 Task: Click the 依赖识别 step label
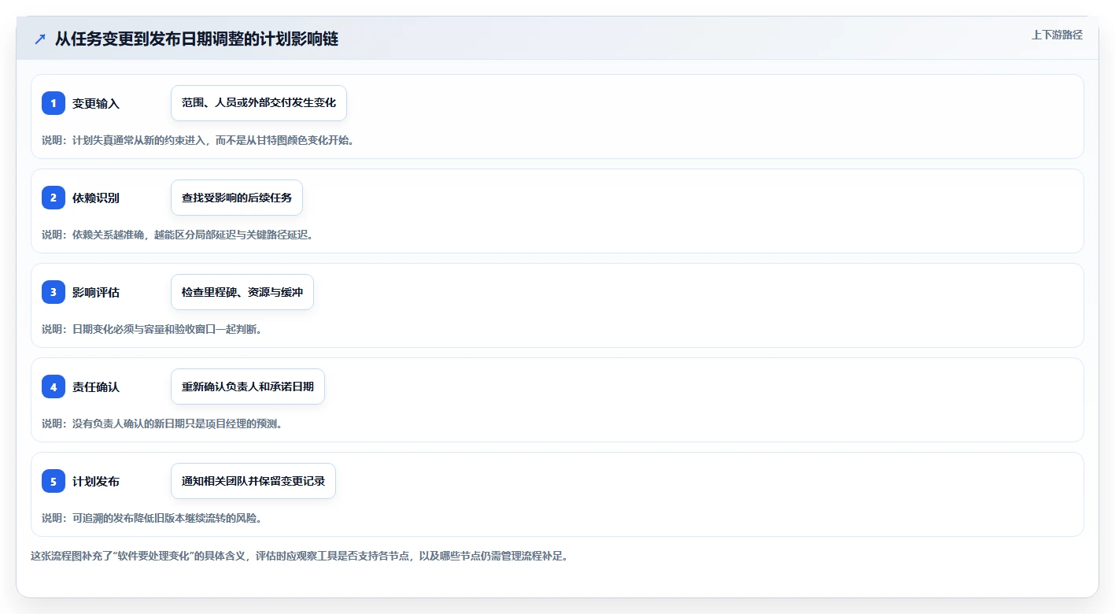tap(96, 198)
